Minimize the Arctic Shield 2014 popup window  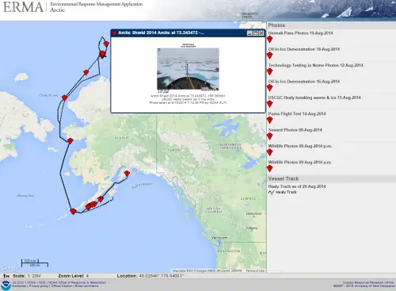[x=249, y=33]
